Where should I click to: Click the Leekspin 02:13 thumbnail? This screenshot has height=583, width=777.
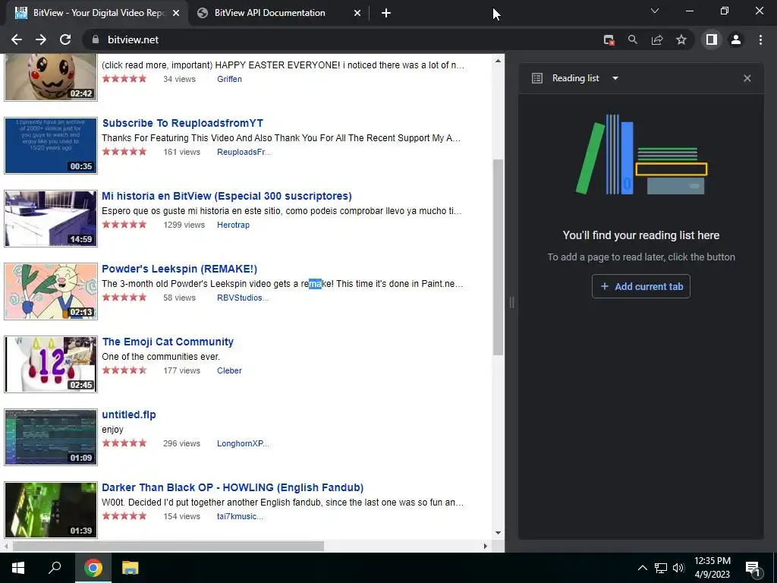point(51,291)
